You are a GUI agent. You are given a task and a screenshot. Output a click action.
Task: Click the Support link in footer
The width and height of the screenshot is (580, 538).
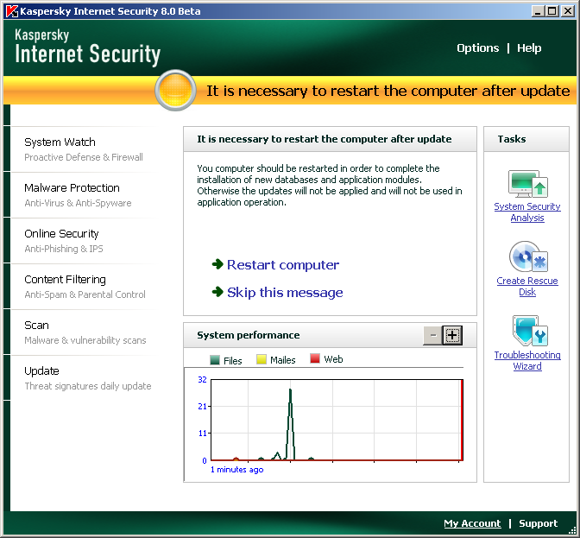tap(538, 523)
